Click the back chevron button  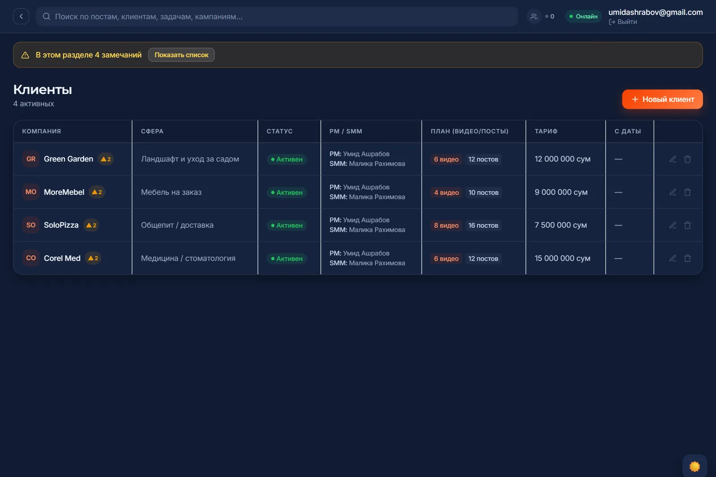[21, 17]
